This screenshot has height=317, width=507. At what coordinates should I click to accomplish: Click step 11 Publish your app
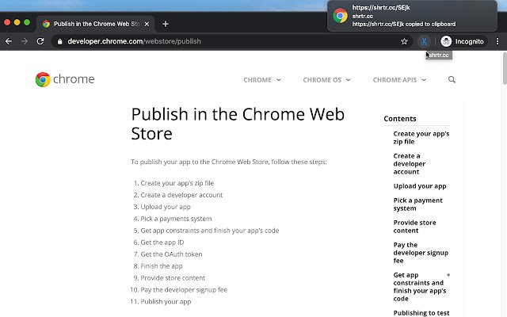click(166, 302)
